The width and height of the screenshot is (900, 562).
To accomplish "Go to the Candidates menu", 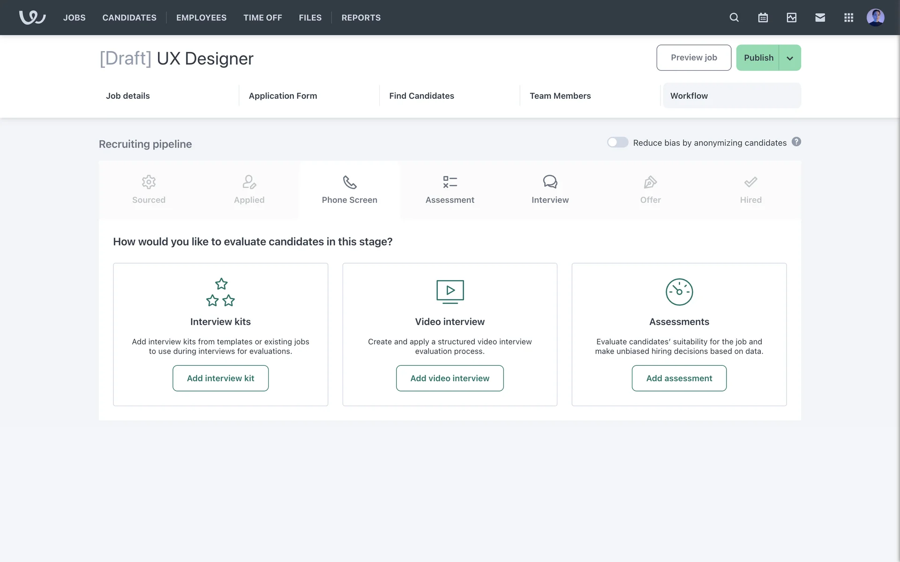I will point(129,17).
